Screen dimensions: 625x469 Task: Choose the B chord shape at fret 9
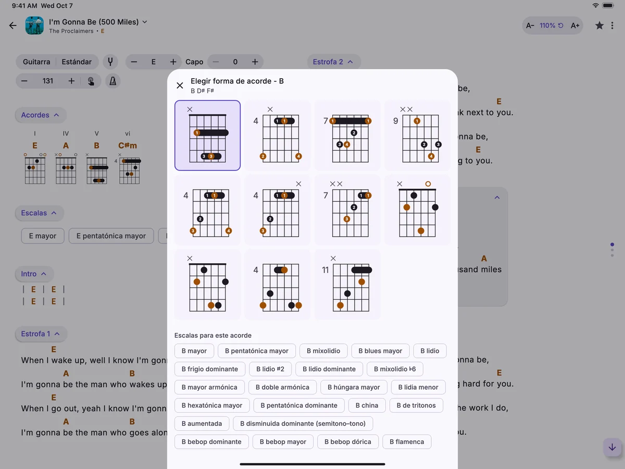click(417, 135)
